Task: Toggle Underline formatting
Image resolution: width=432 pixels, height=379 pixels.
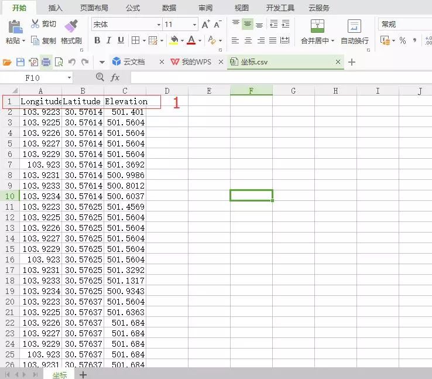Action: (x=121, y=40)
